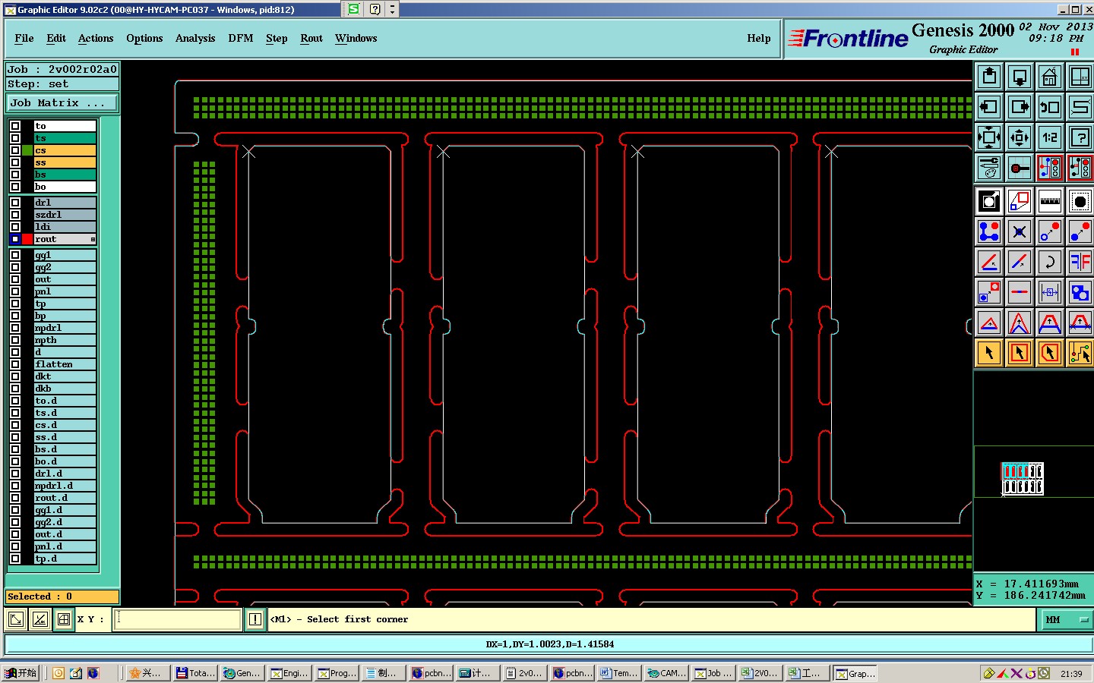Open the Help menu

(759, 38)
